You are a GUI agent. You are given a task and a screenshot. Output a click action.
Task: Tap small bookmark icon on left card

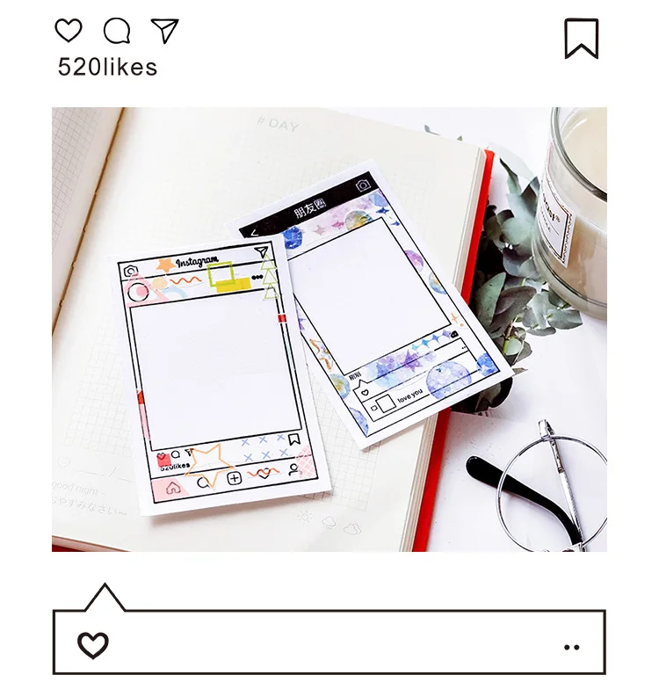click(294, 439)
